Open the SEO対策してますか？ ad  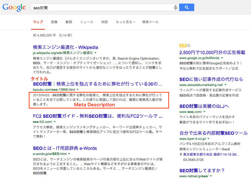pos(202,171)
